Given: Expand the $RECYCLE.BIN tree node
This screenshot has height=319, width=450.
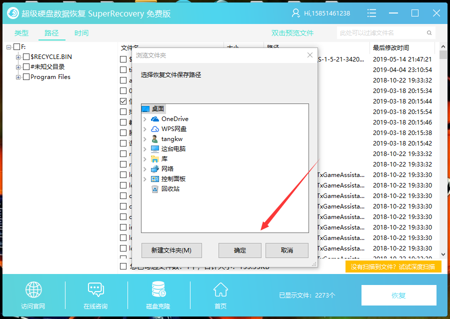Looking at the screenshot, I should (x=18, y=57).
